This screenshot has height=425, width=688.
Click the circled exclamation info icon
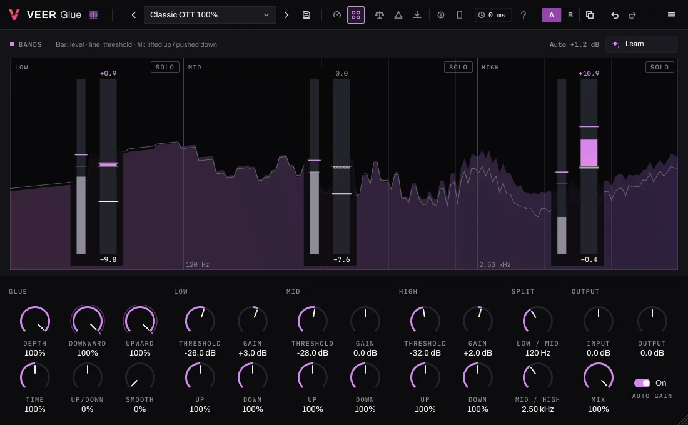coord(441,15)
